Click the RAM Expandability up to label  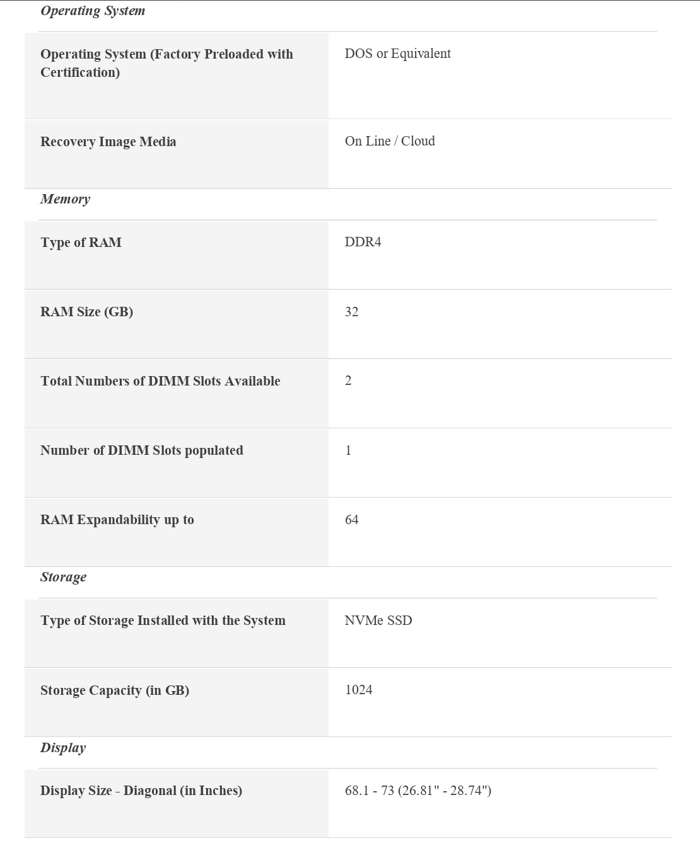coord(117,520)
